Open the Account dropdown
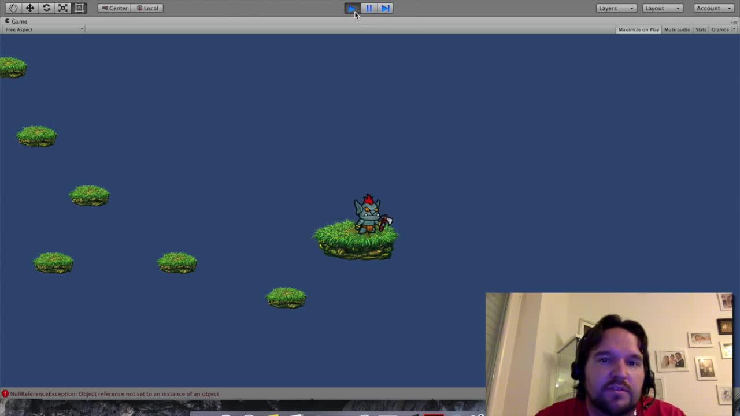 (x=714, y=8)
